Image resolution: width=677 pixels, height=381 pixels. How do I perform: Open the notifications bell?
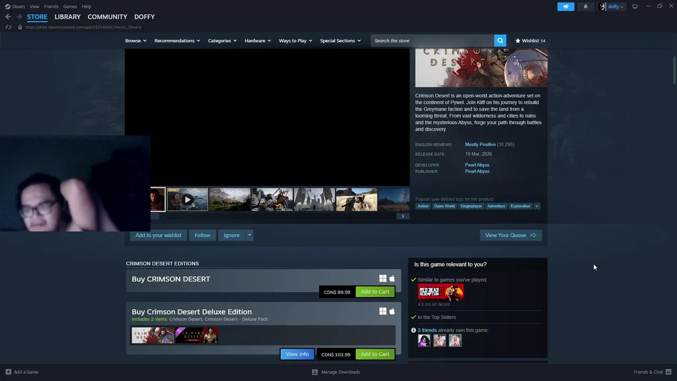(585, 6)
